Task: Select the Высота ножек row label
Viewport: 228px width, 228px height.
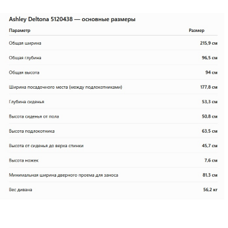Action: [24, 160]
